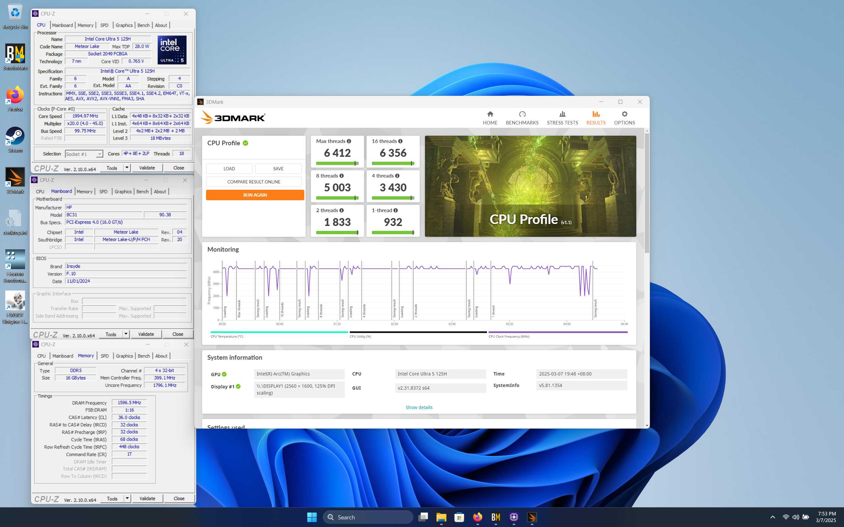Open 3DMark desktop shortcut
The height and width of the screenshot is (527, 844).
15,181
